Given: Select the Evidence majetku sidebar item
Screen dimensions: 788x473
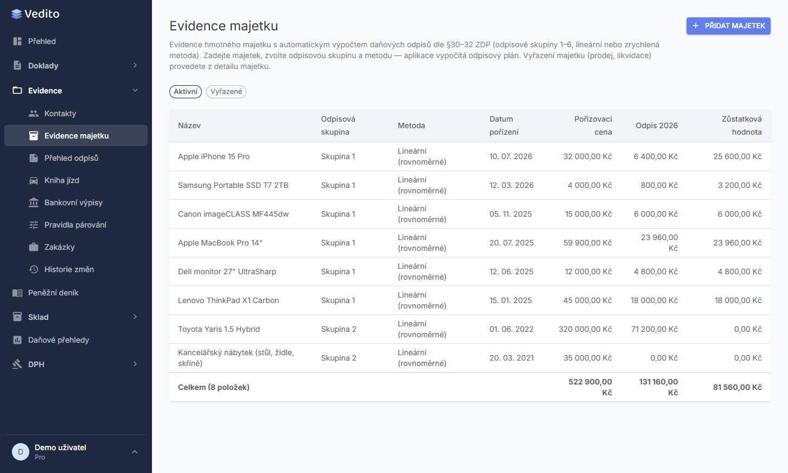Looking at the screenshot, I should click(x=76, y=136).
